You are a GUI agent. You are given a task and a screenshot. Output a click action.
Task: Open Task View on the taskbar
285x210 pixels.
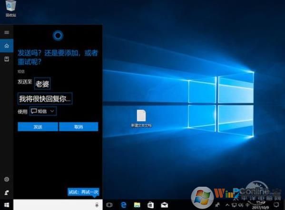(x=109, y=205)
